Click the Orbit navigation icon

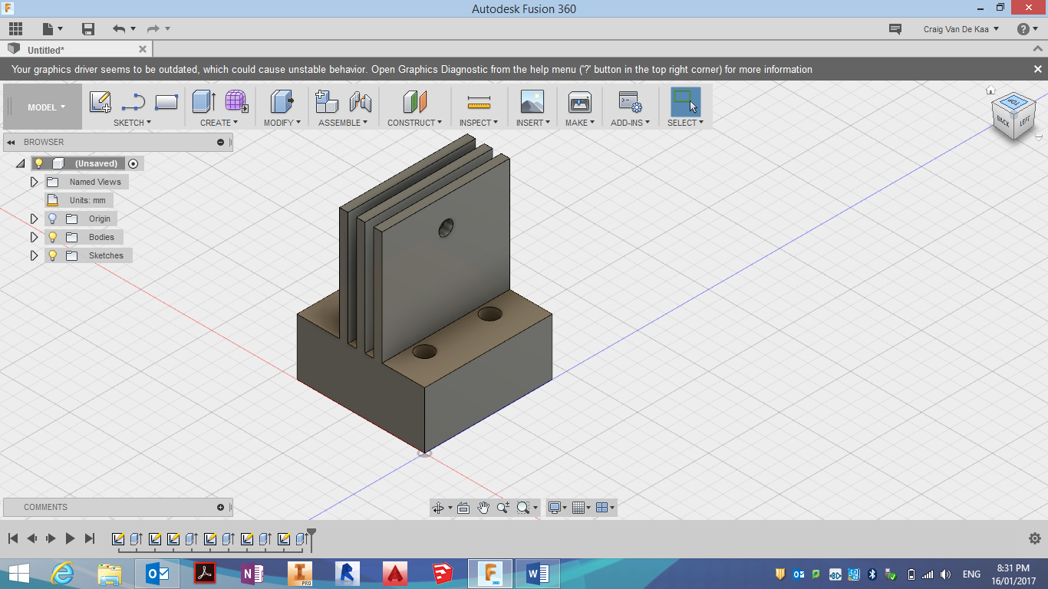437,508
